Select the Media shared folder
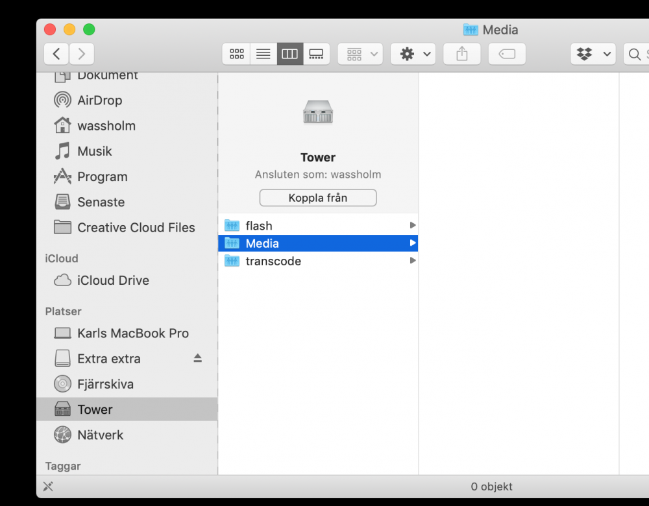Screen dimensions: 649x506 [318, 243]
